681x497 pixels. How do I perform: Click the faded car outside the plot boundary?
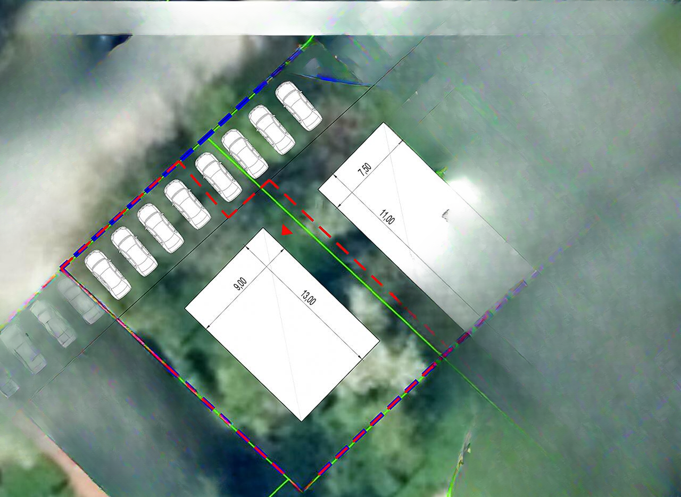pyautogui.click(x=52, y=323)
